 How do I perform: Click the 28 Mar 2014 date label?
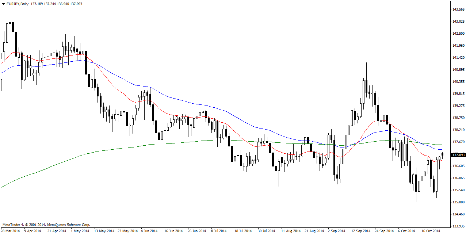coord(10,231)
